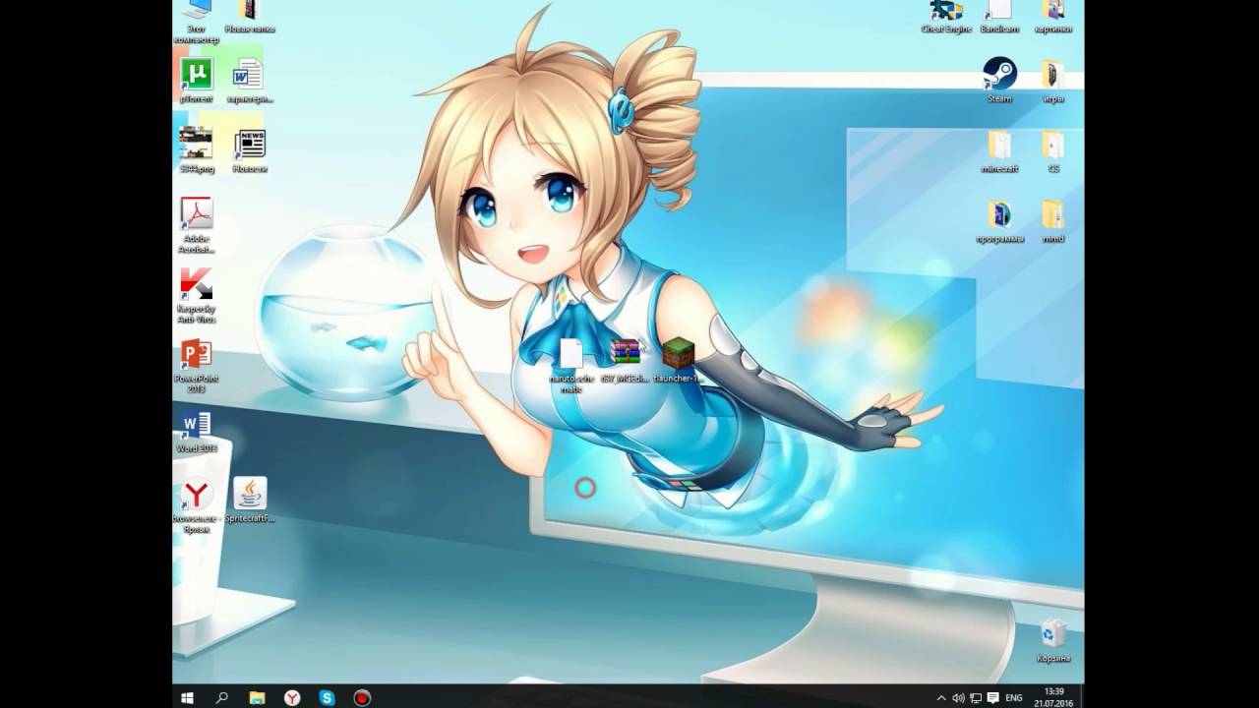Screen dimensions: 1259x708
Task: Open File Explorer from the taskbar
Action: (257, 698)
